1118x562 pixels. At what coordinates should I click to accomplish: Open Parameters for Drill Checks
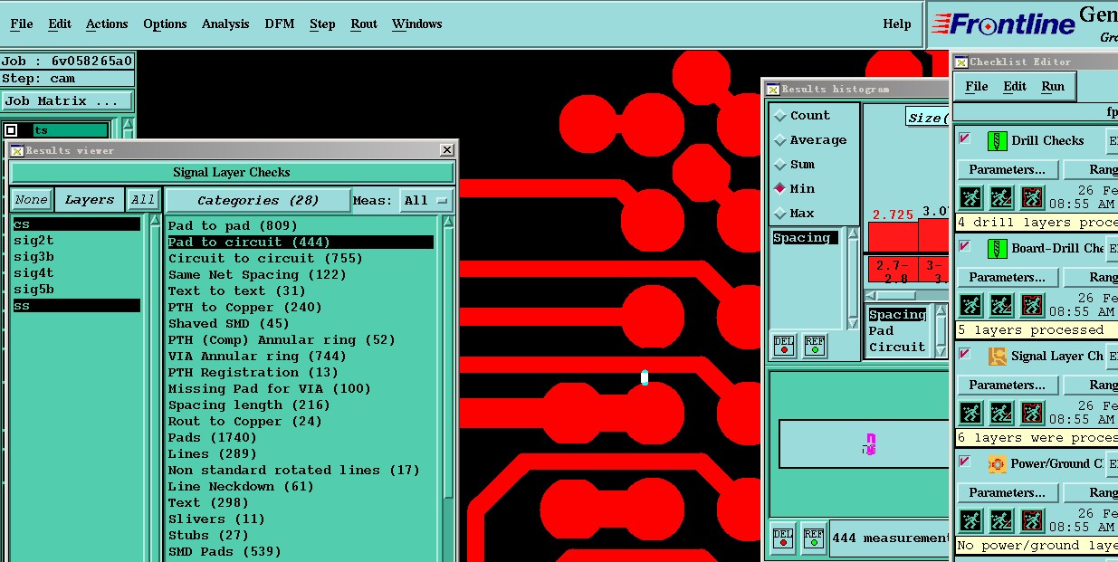[1008, 170]
